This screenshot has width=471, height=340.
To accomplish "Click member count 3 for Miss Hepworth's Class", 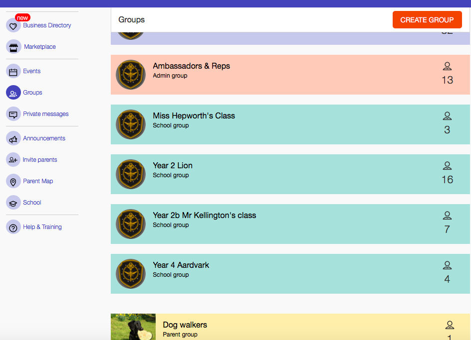I will [447, 130].
